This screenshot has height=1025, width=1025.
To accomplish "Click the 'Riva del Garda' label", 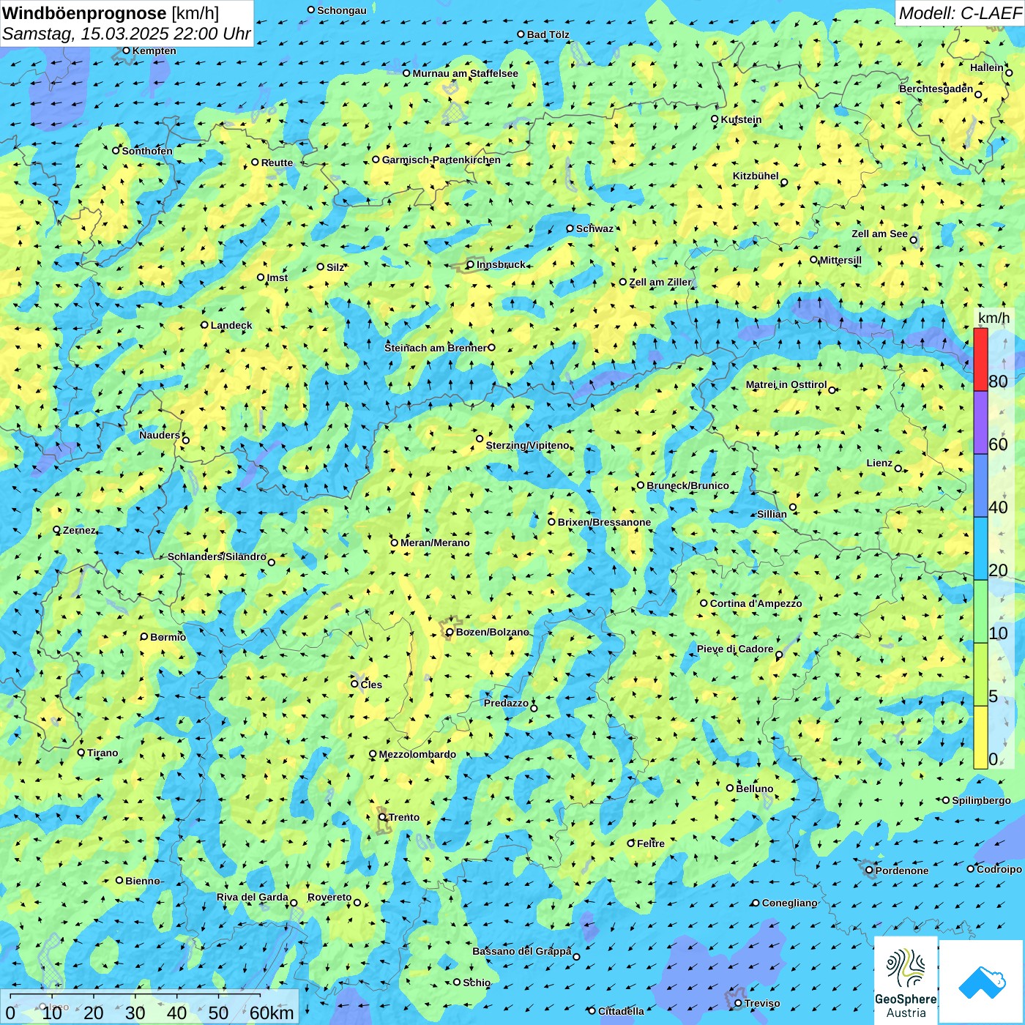I will (x=253, y=897).
